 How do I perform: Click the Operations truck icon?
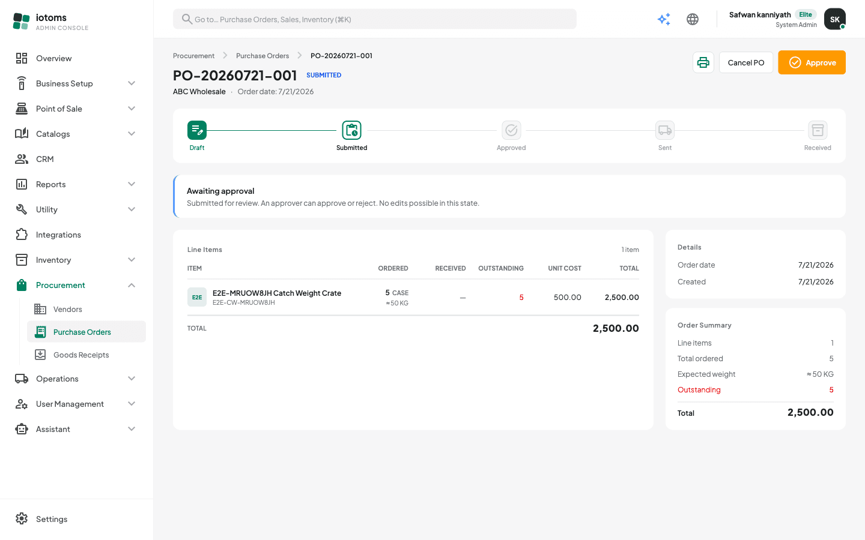[x=22, y=379]
